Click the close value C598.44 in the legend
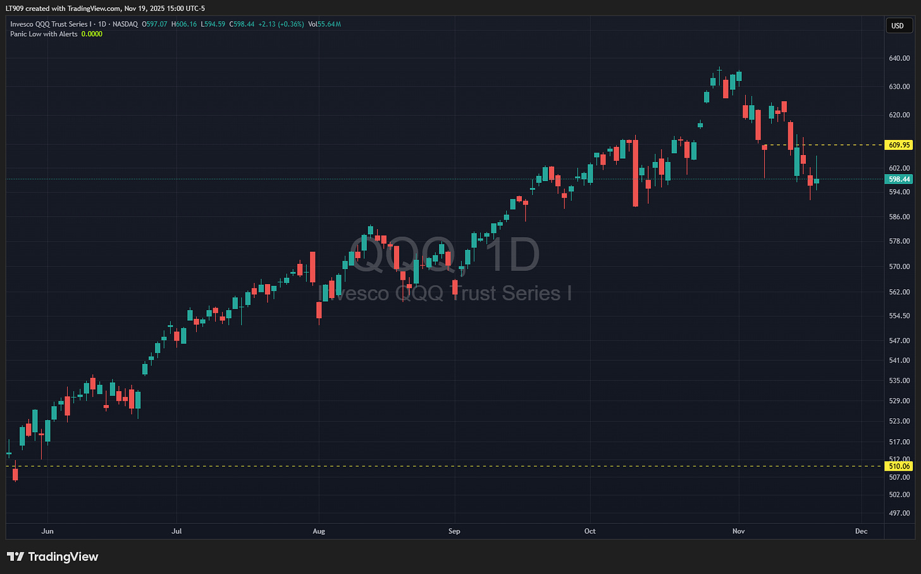 point(242,24)
